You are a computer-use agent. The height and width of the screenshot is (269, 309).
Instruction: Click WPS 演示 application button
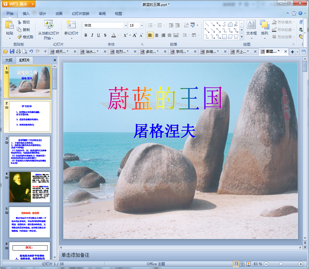(x=16, y=4)
